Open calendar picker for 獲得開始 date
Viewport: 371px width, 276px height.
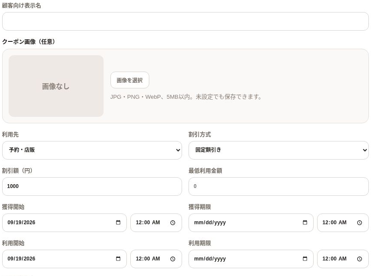point(118,223)
